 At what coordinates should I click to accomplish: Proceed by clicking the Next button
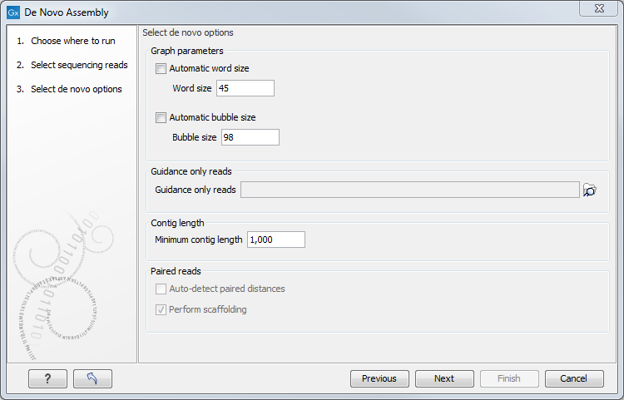tap(444, 378)
